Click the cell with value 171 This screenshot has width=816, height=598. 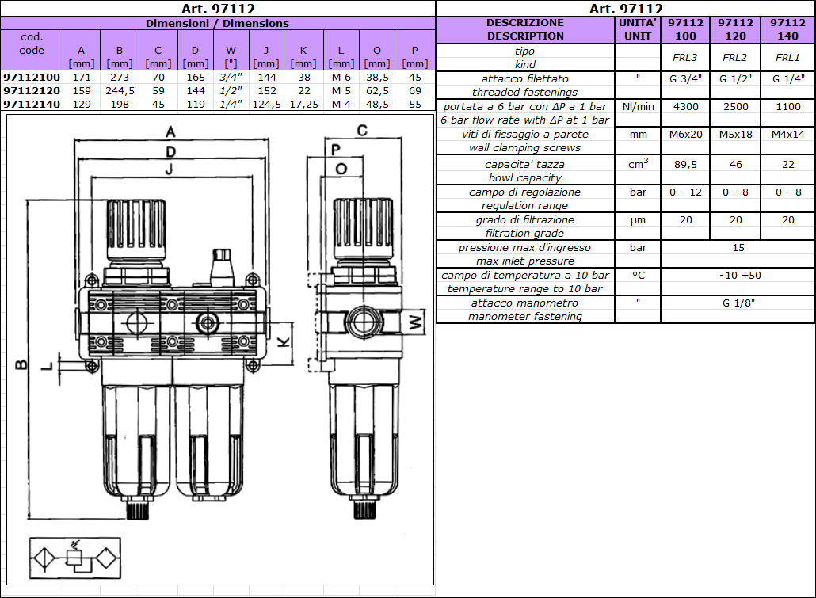[x=82, y=77]
